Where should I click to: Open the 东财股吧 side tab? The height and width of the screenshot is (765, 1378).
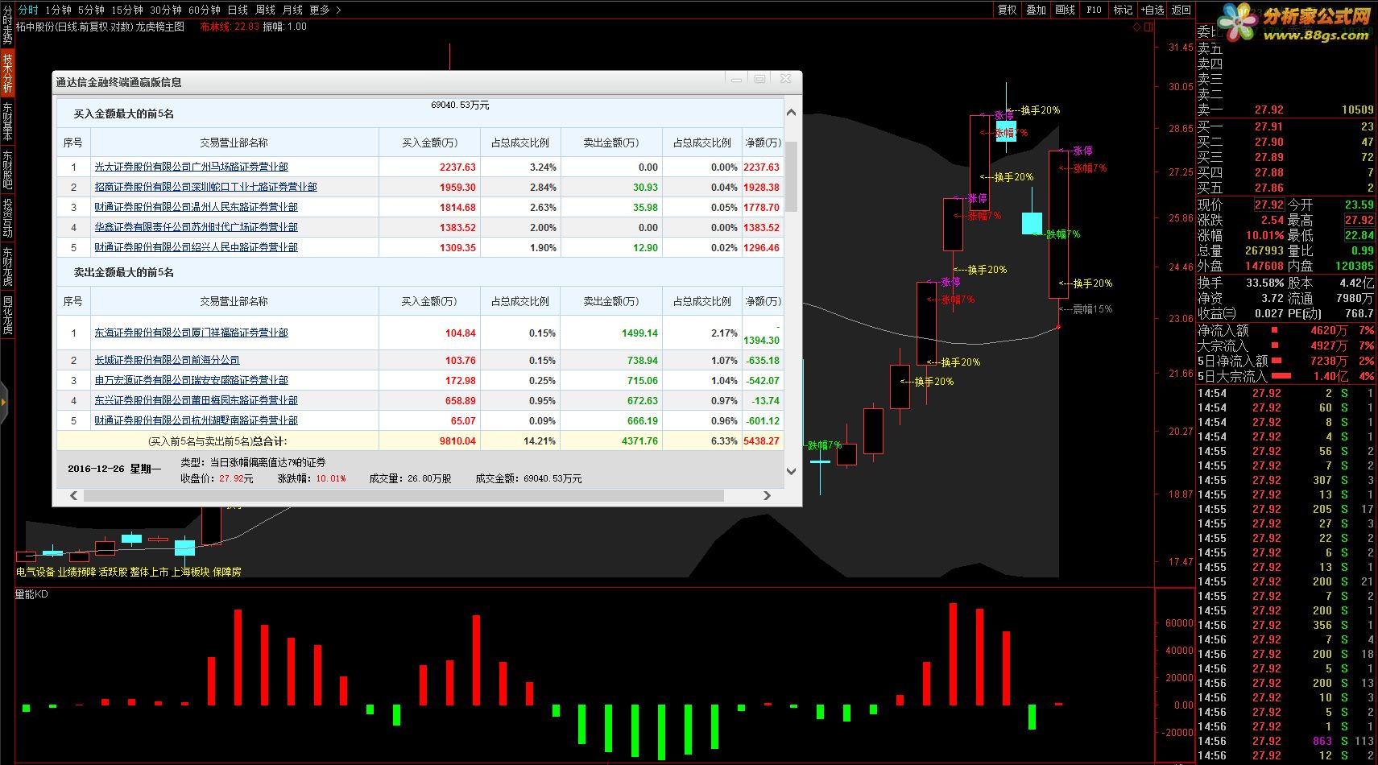click(7, 169)
